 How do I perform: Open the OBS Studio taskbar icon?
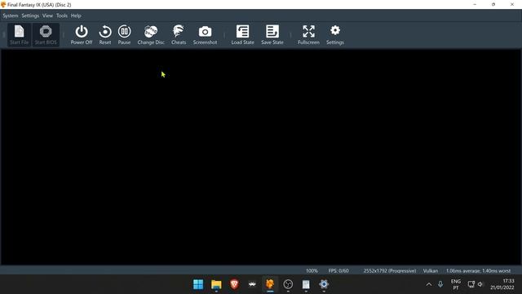pos(288,284)
